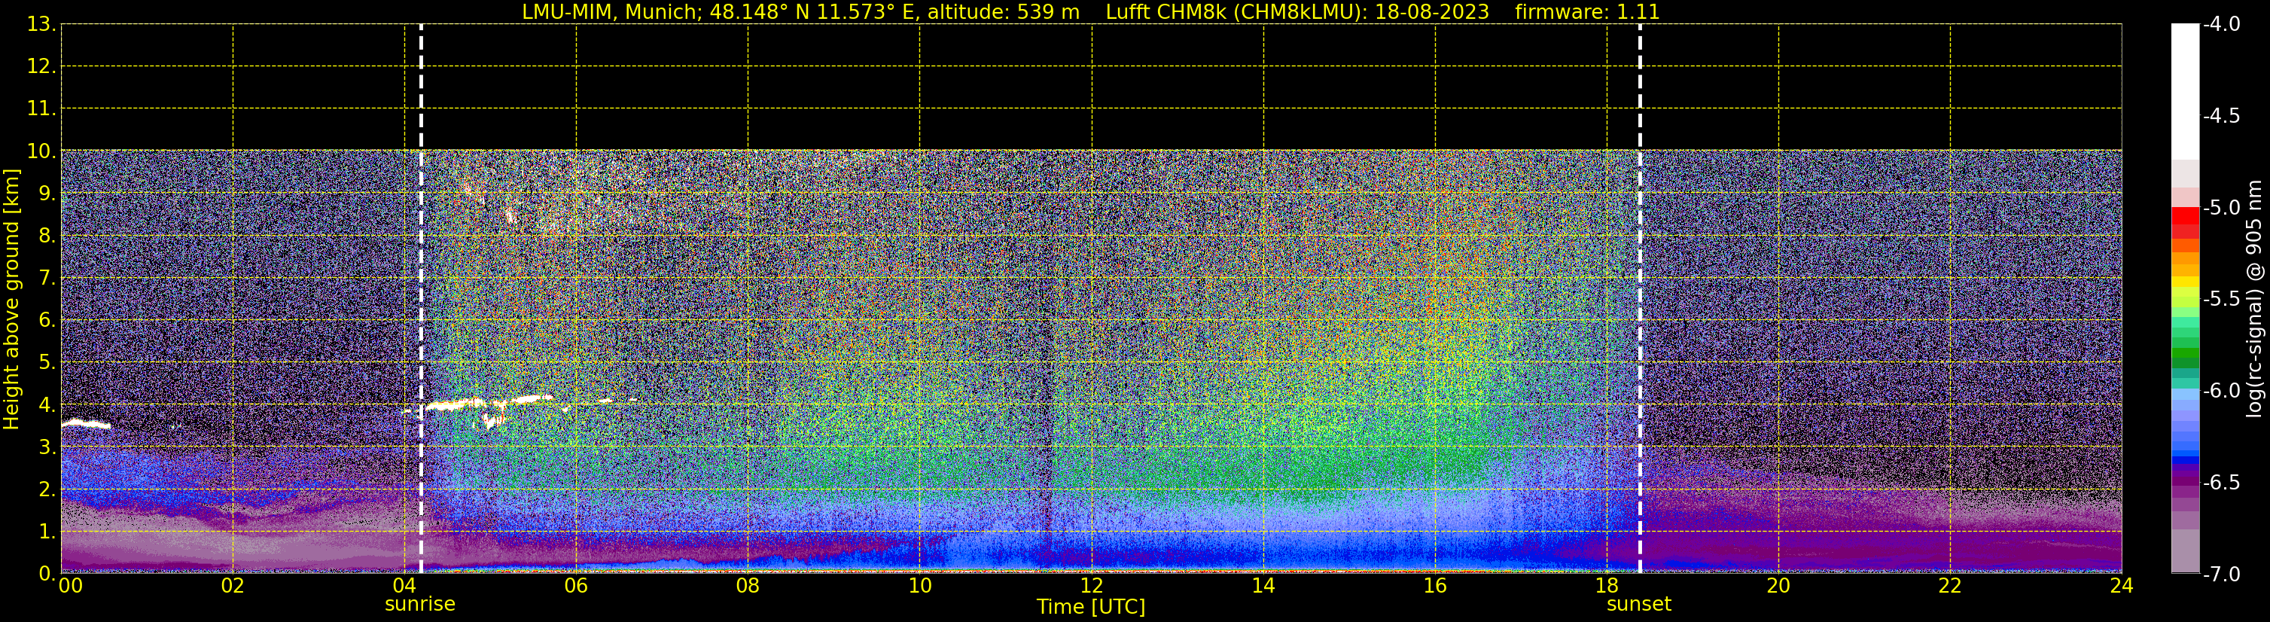Click the height axis tick label '6.'
2270x622 pixels.
click(x=47, y=321)
